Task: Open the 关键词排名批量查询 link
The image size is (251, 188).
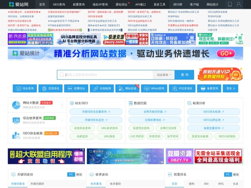Action: pos(96,112)
